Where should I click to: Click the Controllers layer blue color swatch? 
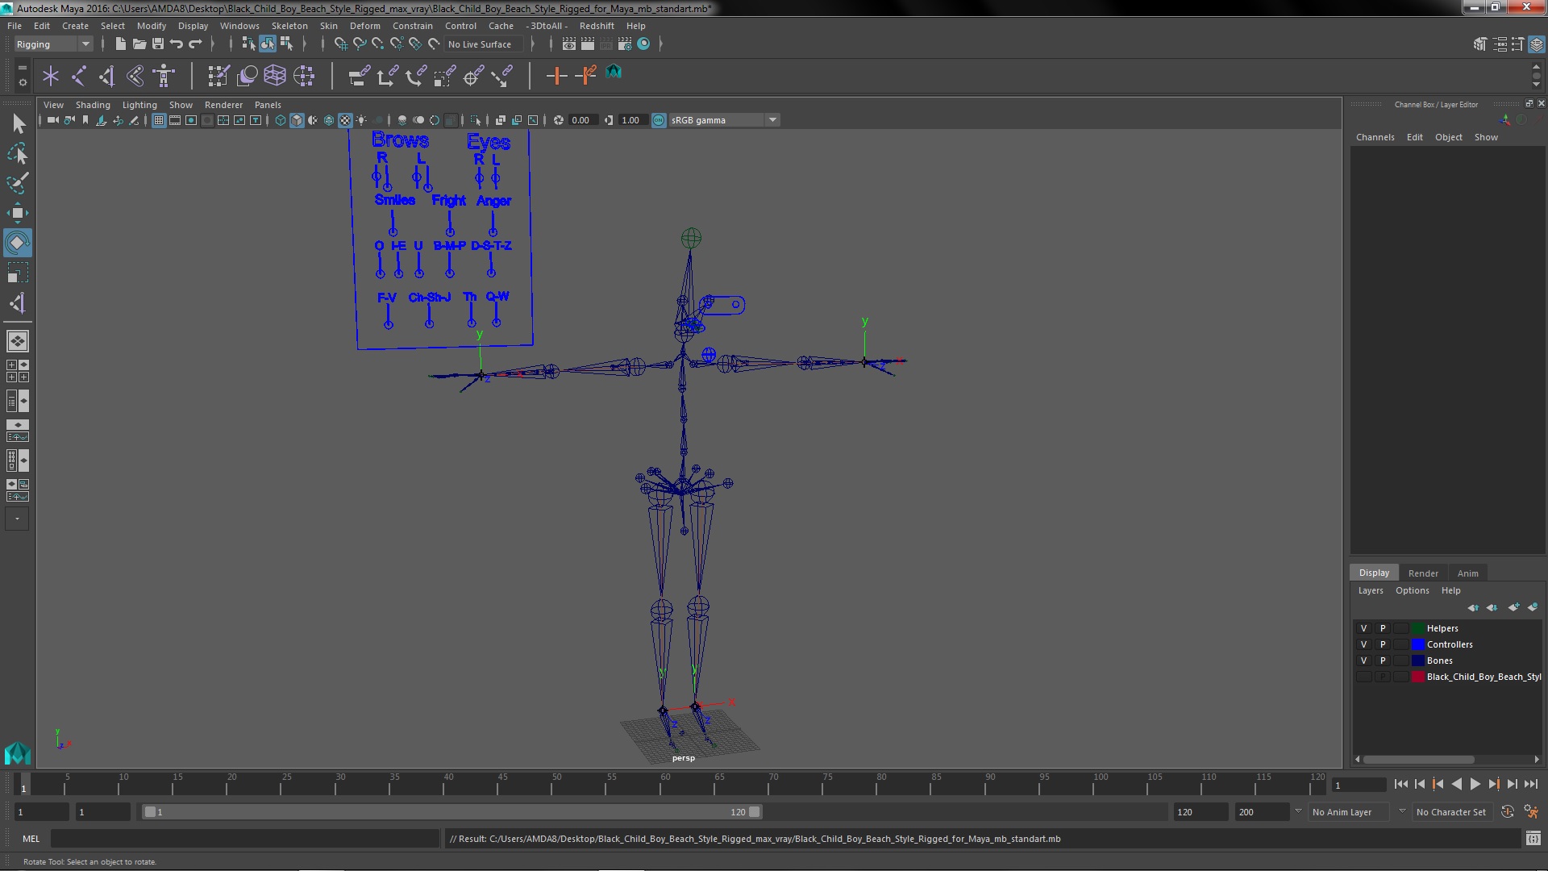(1418, 644)
